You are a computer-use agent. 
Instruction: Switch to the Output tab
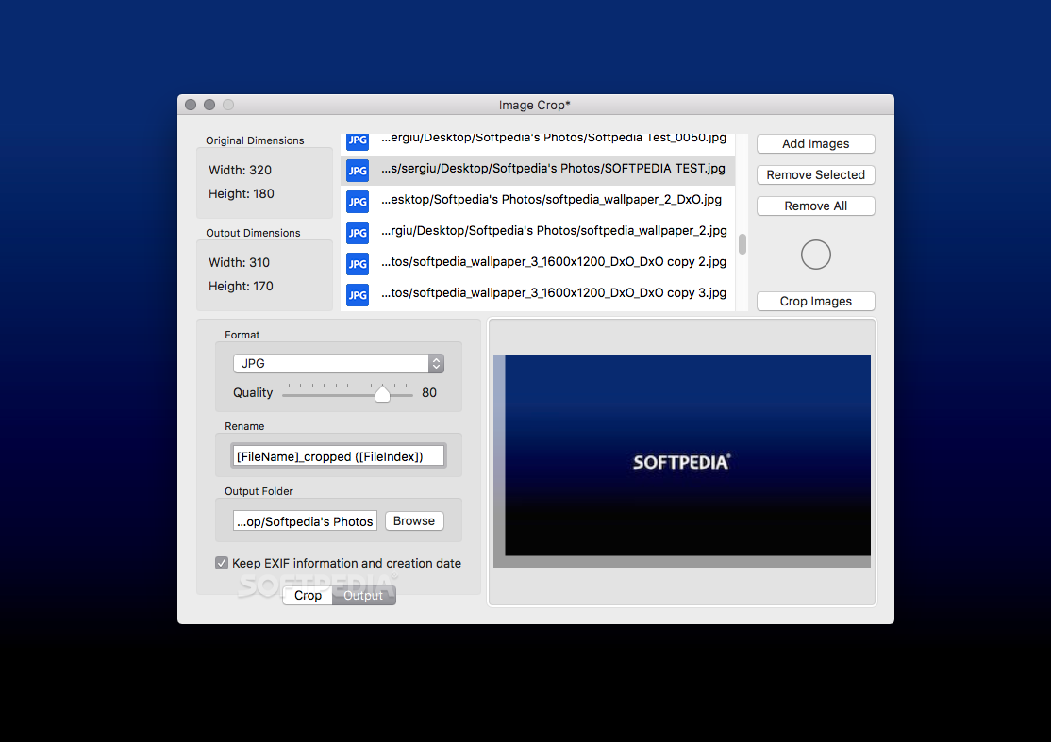coord(363,595)
